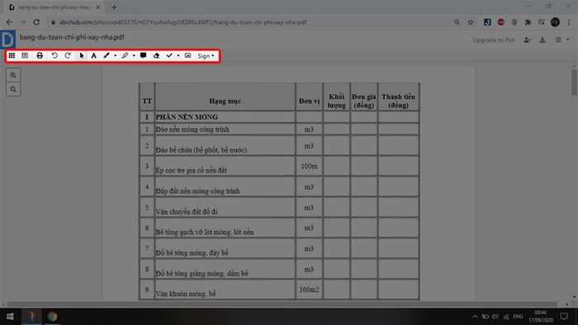578x325 pixels.
Task: Open the Chrome profile avatar
Action: click(x=555, y=22)
